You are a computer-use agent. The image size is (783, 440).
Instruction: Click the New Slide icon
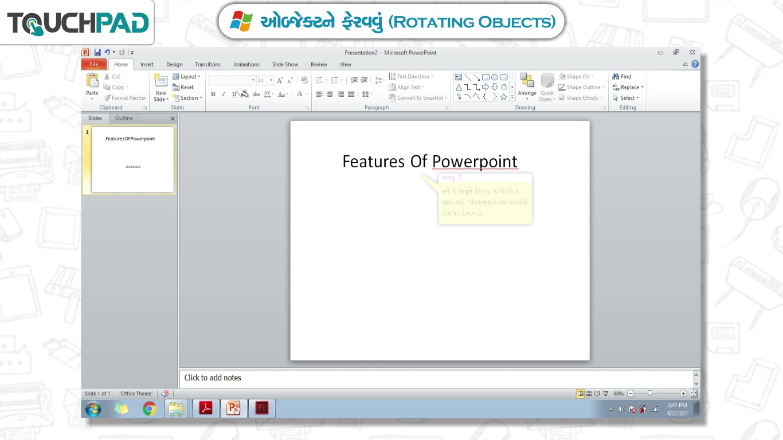(x=160, y=81)
